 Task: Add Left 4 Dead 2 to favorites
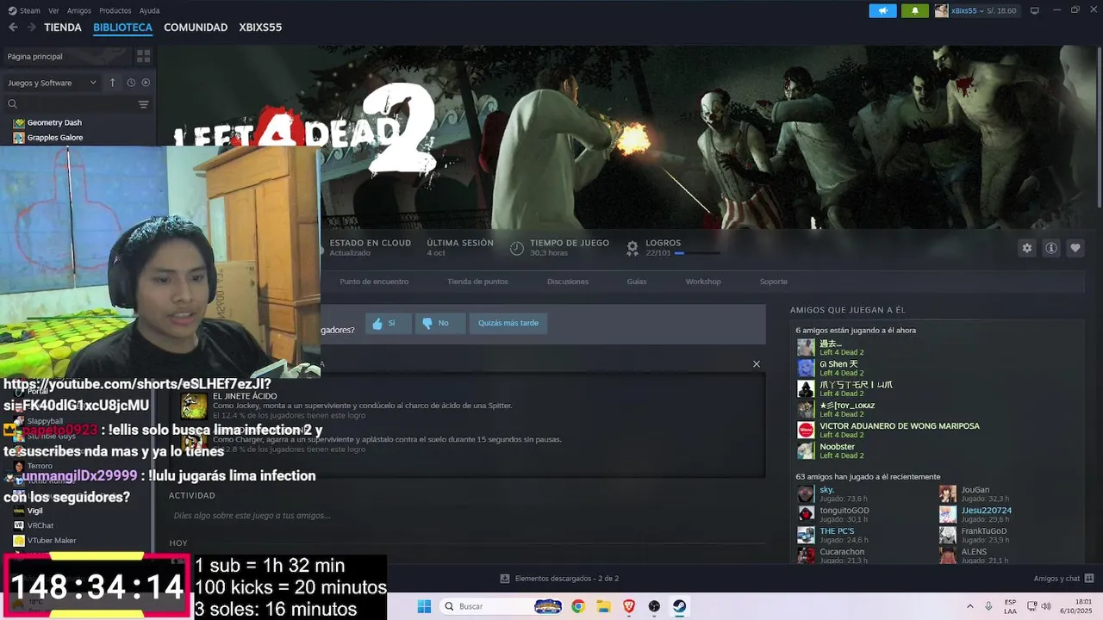[1075, 248]
